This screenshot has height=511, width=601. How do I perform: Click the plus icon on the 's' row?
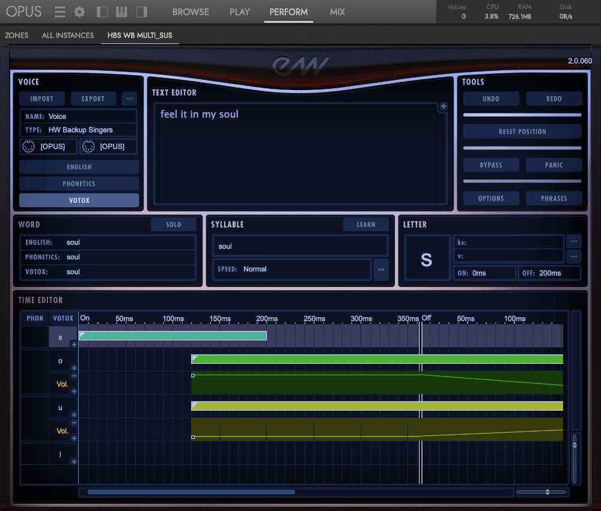coord(74,345)
